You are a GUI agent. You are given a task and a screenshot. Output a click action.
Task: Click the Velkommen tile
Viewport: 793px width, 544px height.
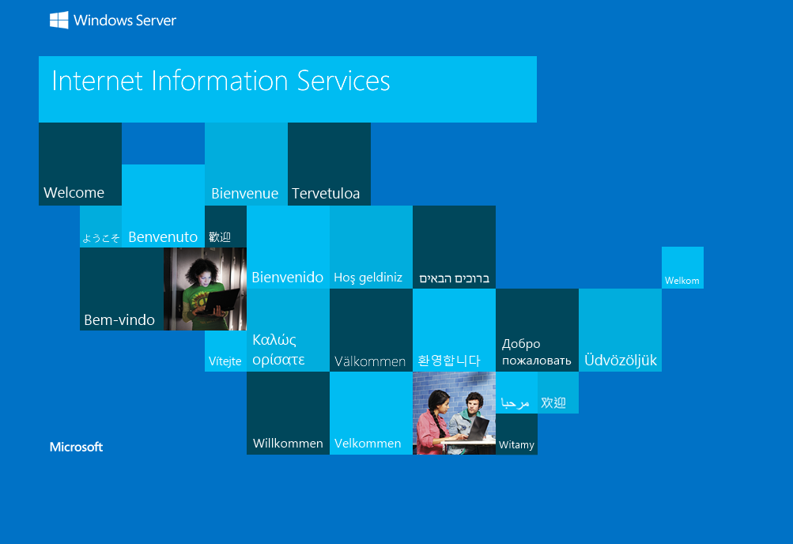tap(372, 413)
